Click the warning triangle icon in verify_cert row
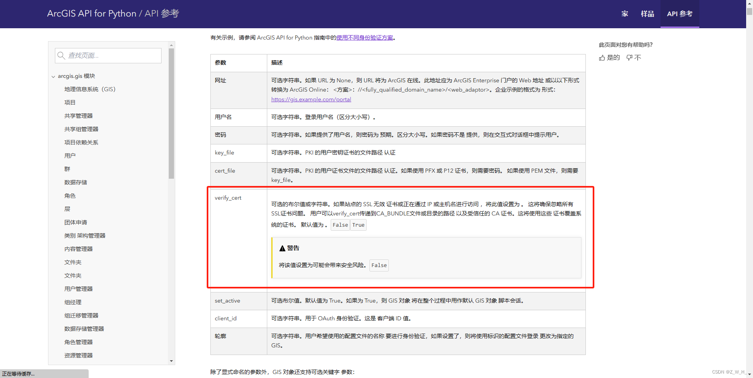The width and height of the screenshot is (753, 378). tap(282, 248)
